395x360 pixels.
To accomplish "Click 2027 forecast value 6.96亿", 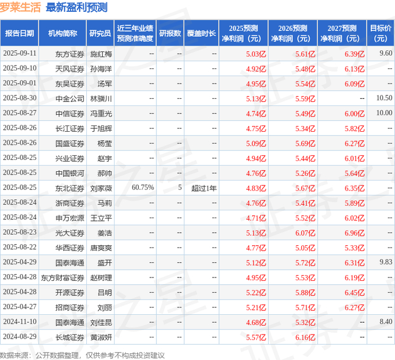I will click(x=354, y=233).
